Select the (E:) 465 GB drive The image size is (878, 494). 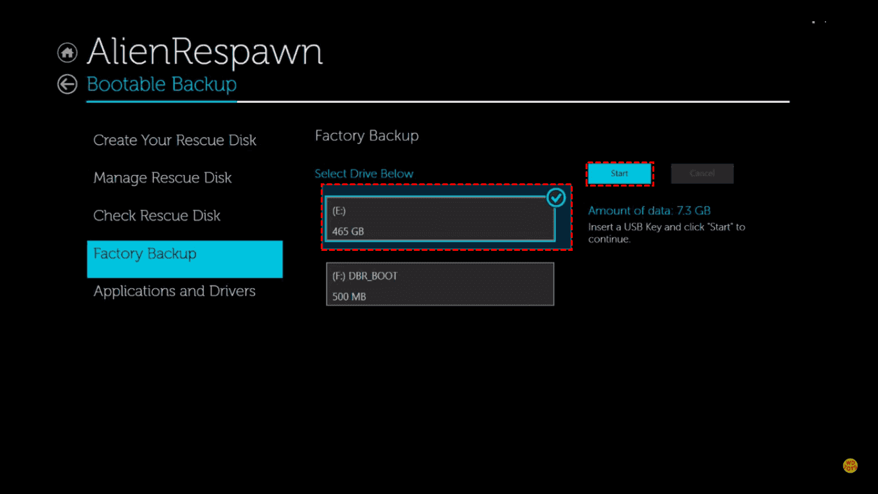tap(440, 219)
